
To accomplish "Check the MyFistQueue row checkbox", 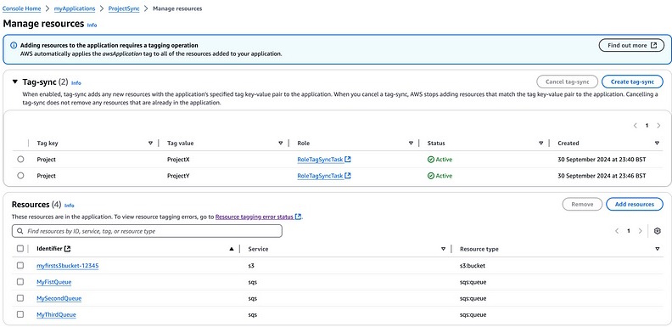I will (20, 281).
